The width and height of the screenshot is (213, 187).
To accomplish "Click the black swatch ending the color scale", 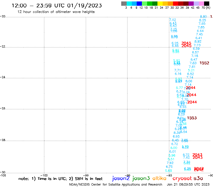I will (206, 3).
